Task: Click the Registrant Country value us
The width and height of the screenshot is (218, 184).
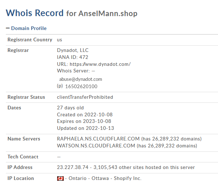Action: pos(59,40)
